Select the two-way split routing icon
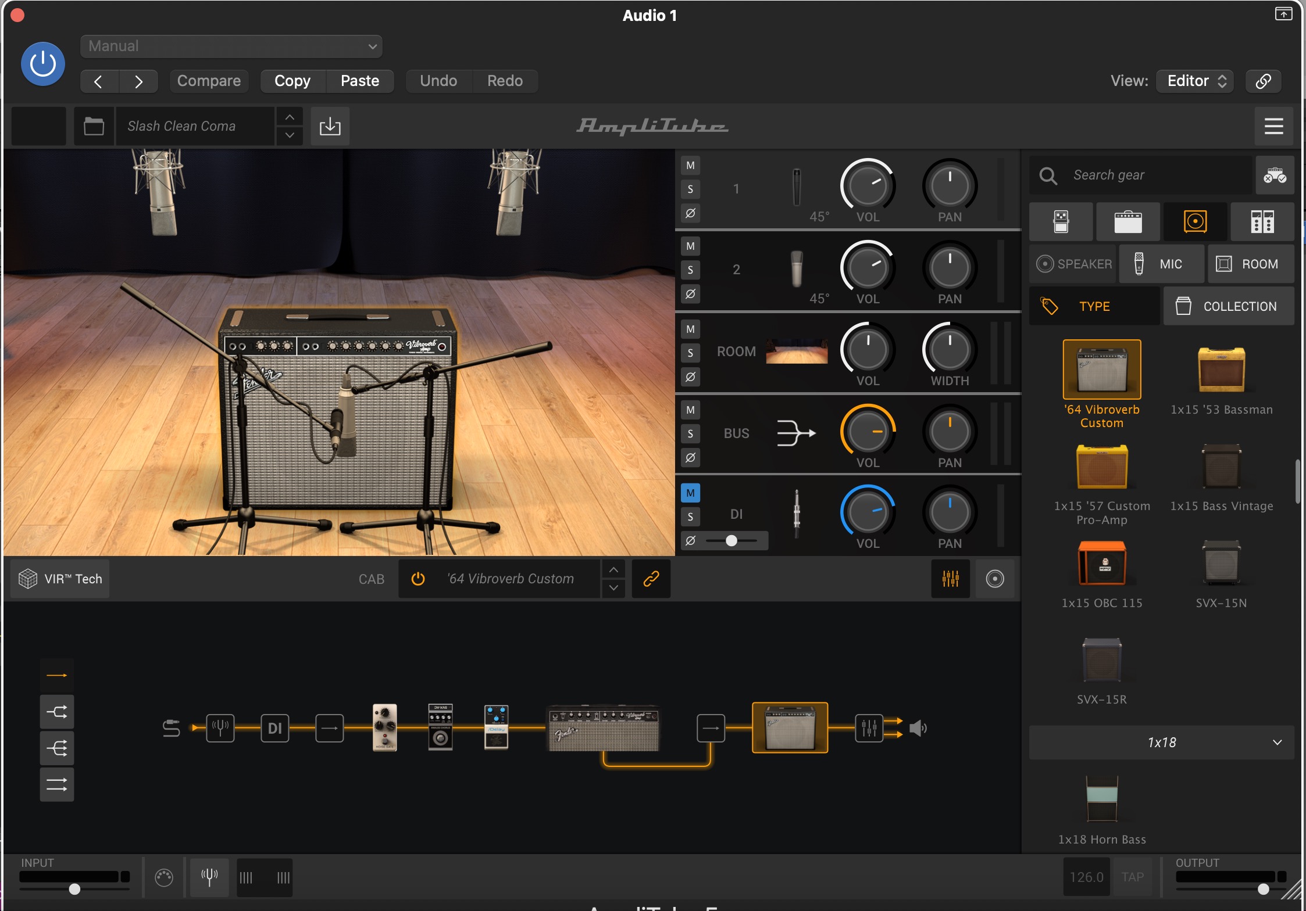This screenshot has width=1306, height=911. coord(57,712)
